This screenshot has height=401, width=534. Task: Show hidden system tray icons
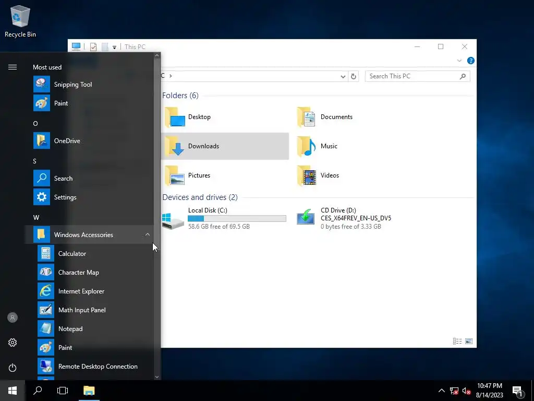pos(441,391)
